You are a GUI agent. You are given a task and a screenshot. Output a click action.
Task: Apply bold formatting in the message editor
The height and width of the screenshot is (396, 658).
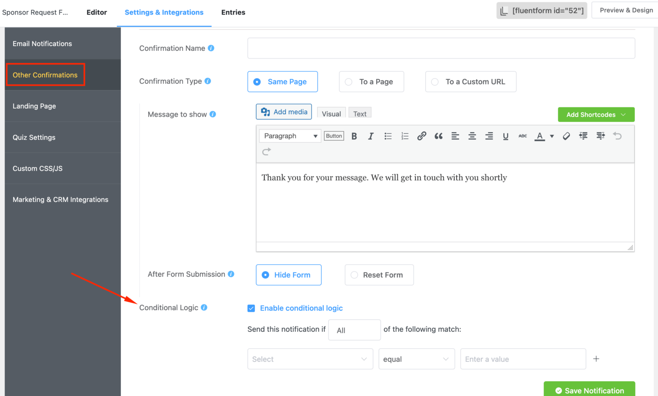click(354, 136)
